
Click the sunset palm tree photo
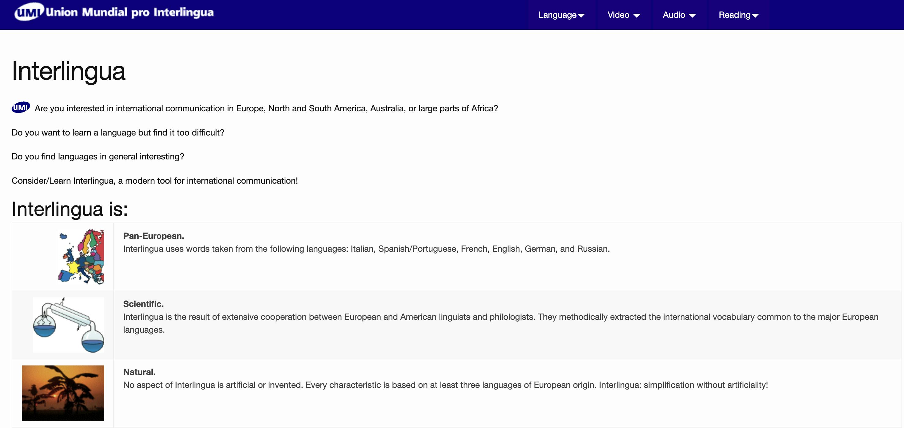pos(63,392)
